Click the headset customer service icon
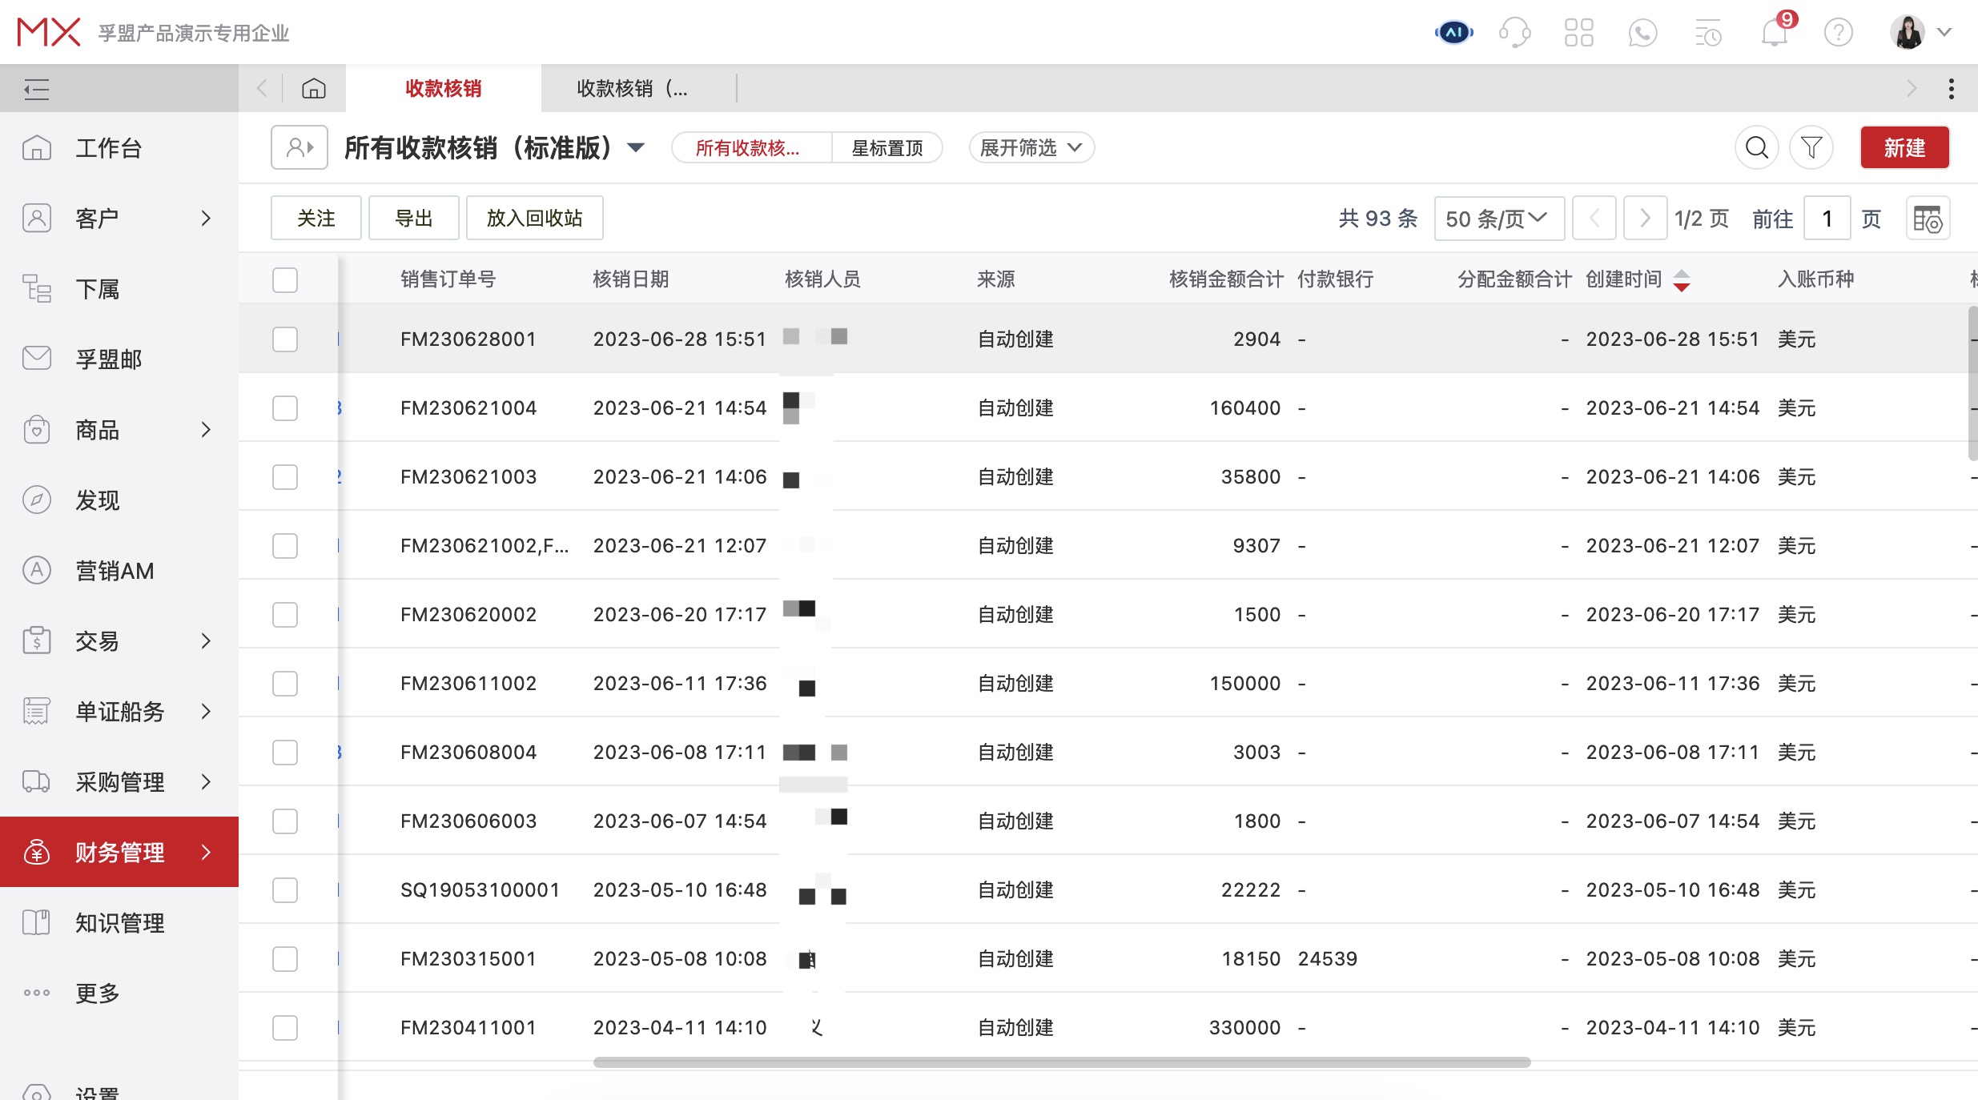Image resolution: width=1978 pixels, height=1100 pixels. 1516,32
